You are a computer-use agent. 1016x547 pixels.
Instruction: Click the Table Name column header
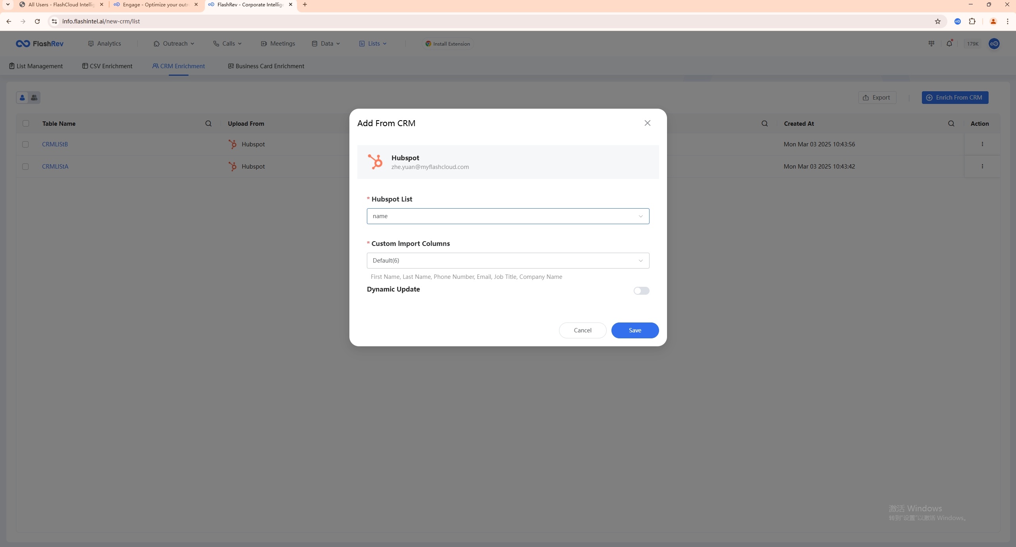coord(59,124)
